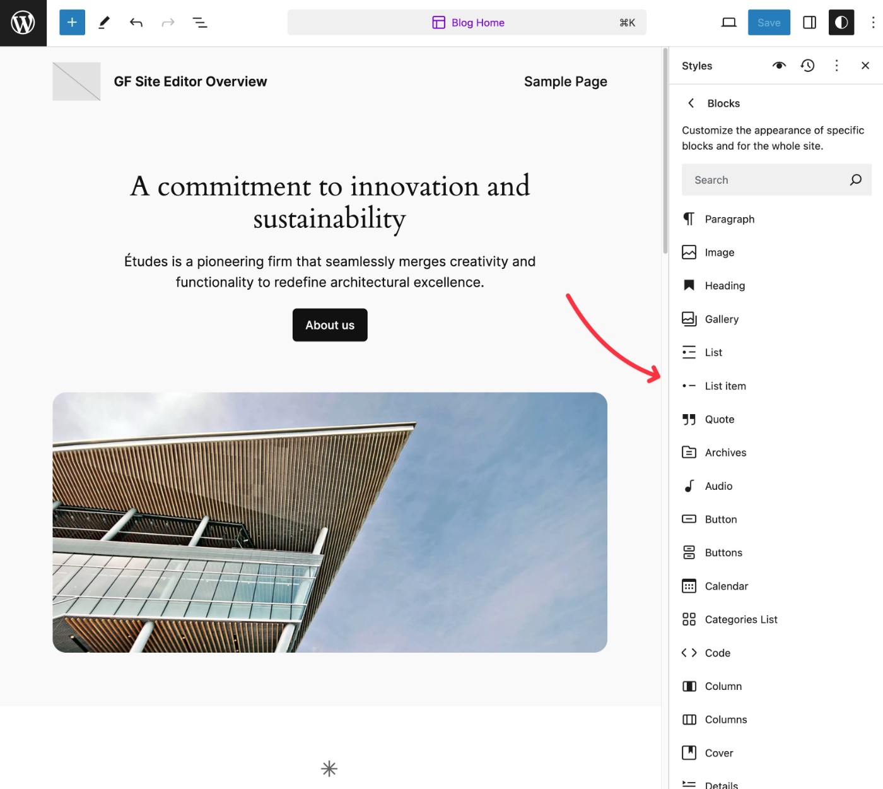The image size is (883, 789).
Task: Open List item block styles
Action: [x=776, y=386]
